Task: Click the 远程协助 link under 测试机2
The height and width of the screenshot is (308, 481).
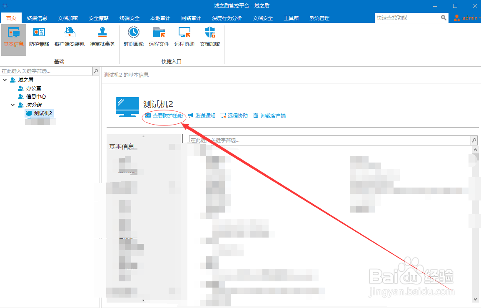Action: [x=234, y=116]
